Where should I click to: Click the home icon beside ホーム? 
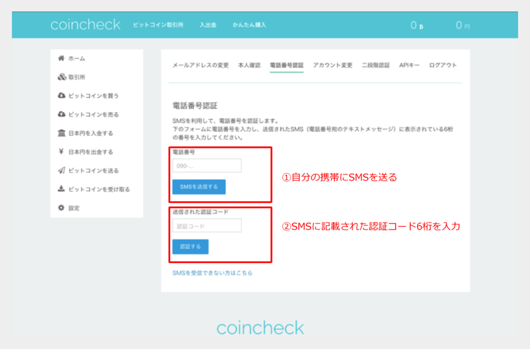pyautogui.click(x=61, y=58)
